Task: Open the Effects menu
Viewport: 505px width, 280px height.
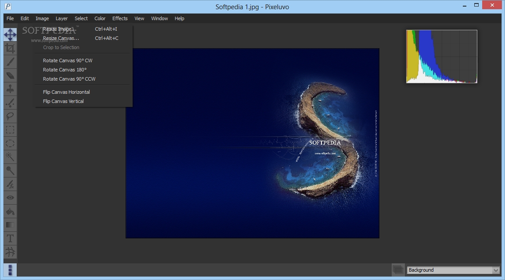Action: tap(120, 18)
